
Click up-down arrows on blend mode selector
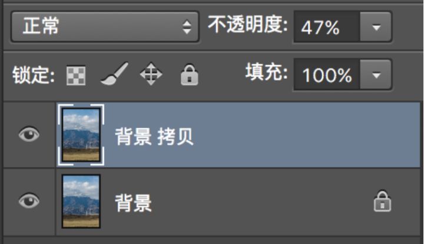coord(187,27)
